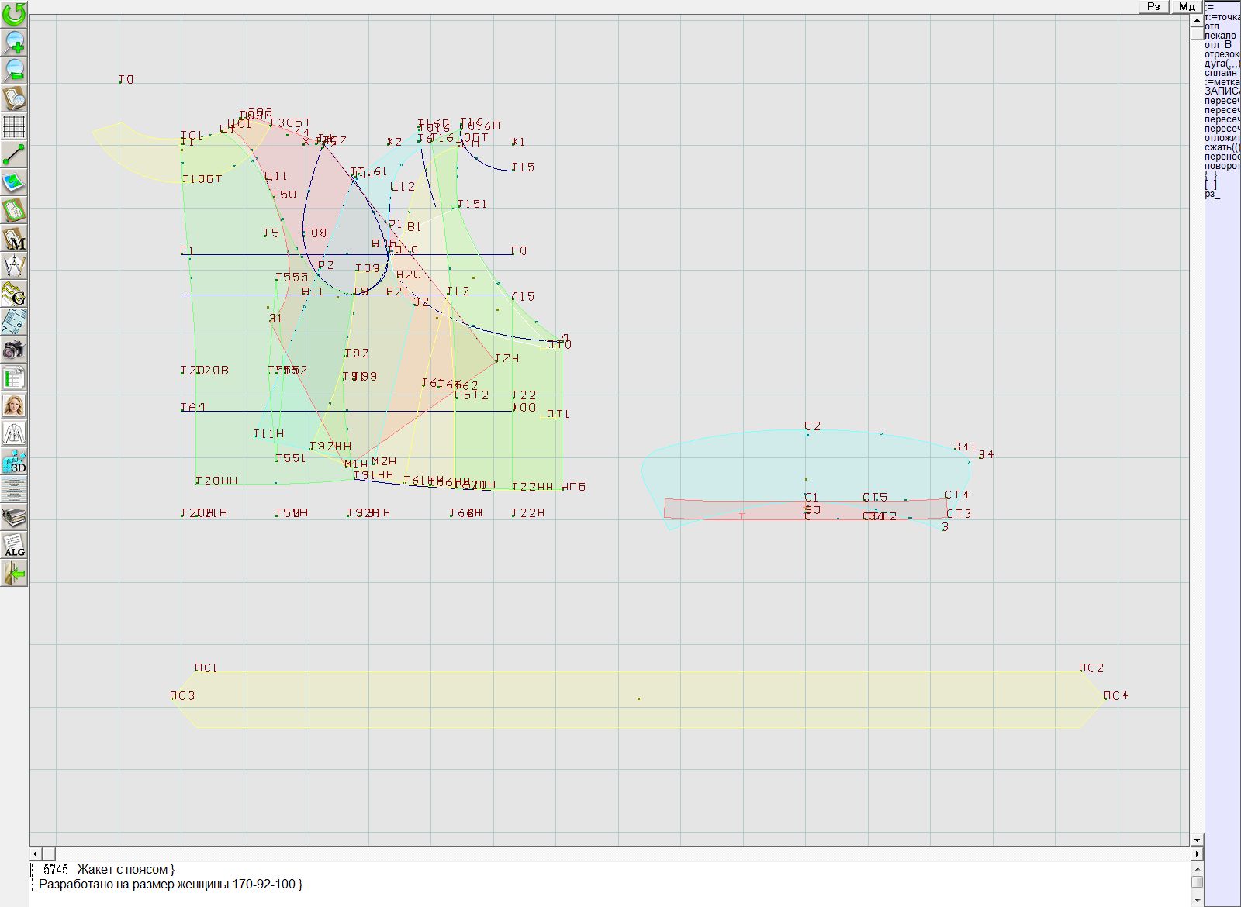Select the 'лекало' command in list
The height and width of the screenshot is (907, 1241).
(1221, 36)
